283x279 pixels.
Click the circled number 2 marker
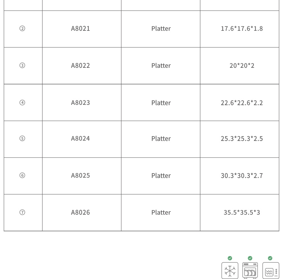pos(22,29)
